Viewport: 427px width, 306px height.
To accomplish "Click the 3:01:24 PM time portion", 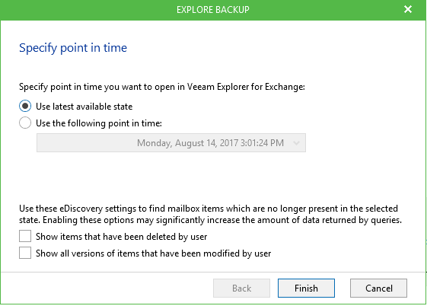I will click(x=262, y=143).
